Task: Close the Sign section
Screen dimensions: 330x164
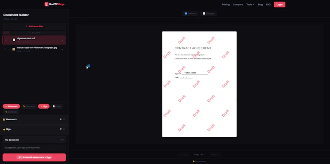Action: tap(64, 129)
